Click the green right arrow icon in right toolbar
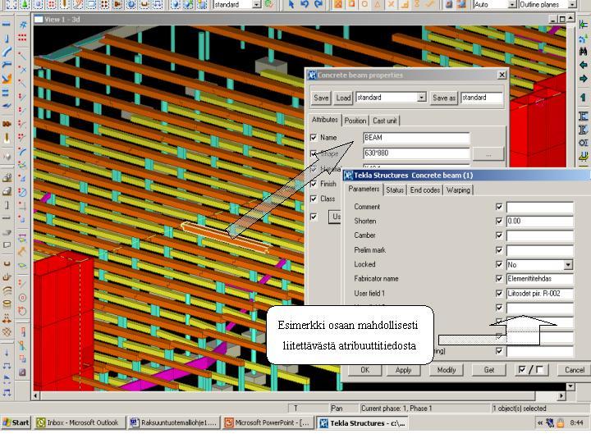 (x=583, y=79)
